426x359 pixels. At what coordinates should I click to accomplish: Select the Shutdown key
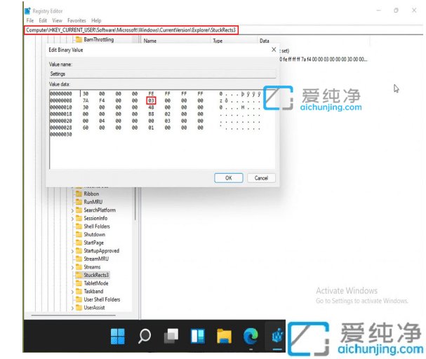pyautogui.click(x=95, y=234)
